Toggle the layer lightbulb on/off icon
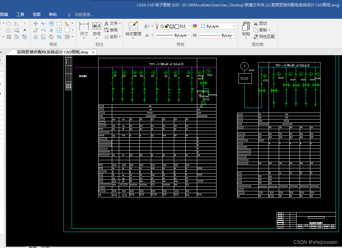This screenshot has height=248, width=342. [157, 26]
